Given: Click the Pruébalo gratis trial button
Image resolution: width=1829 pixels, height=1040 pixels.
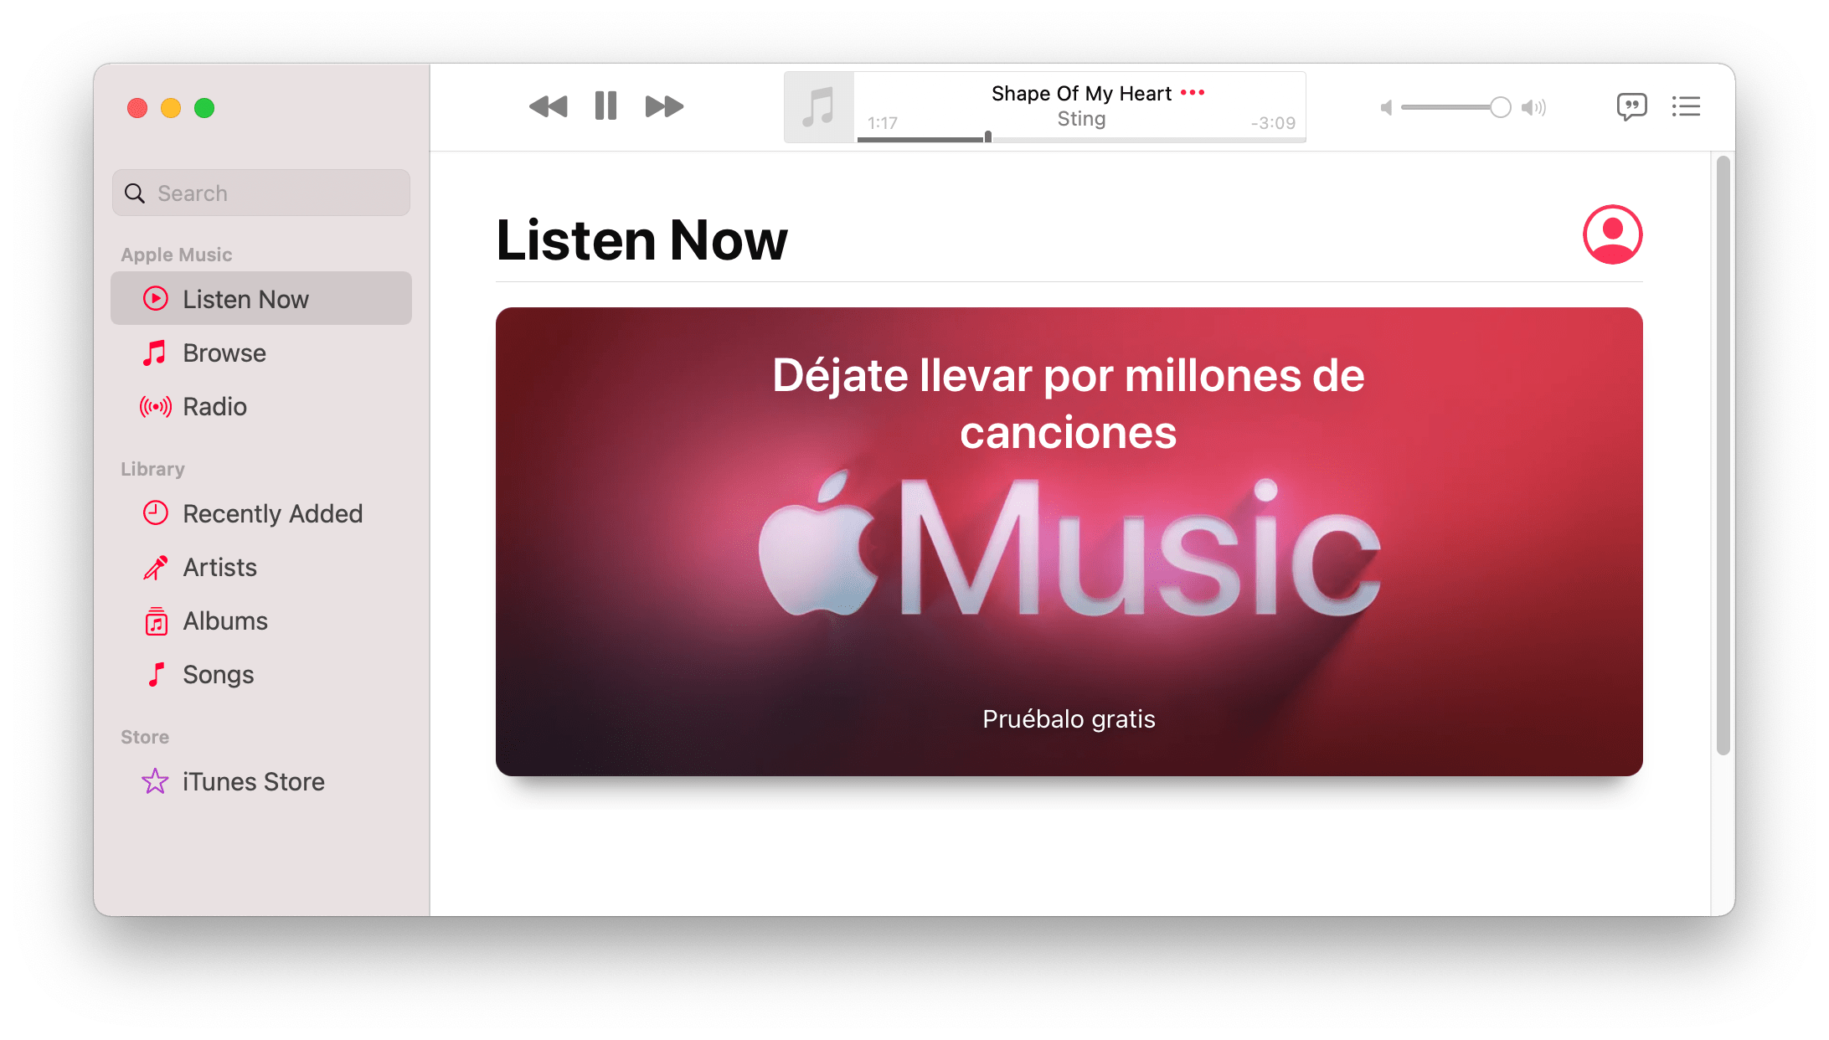Looking at the screenshot, I should tap(1067, 720).
